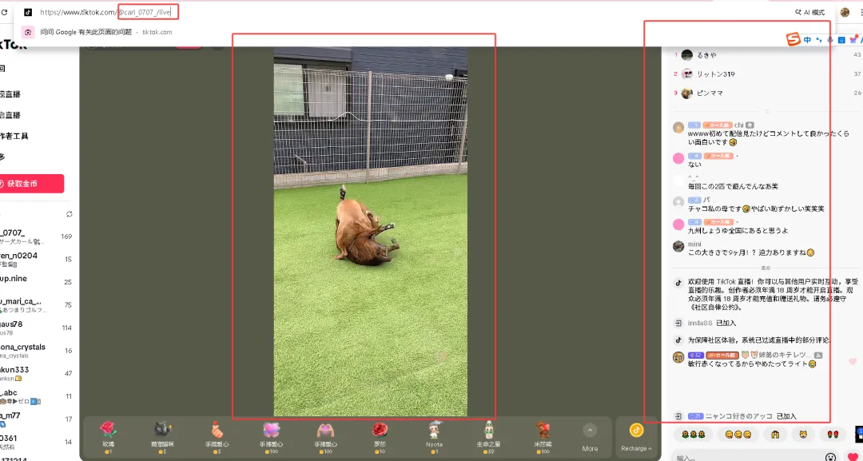Open the a_m77 live channel
This screenshot has width=863, height=461.
(x=36, y=419)
